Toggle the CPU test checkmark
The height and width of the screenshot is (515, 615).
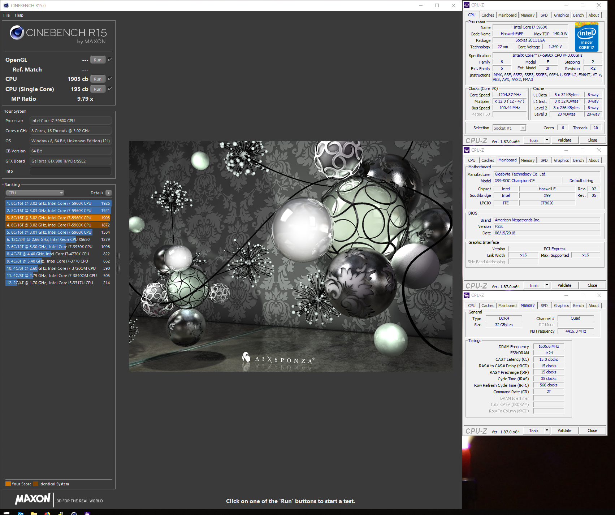(110, 79)
